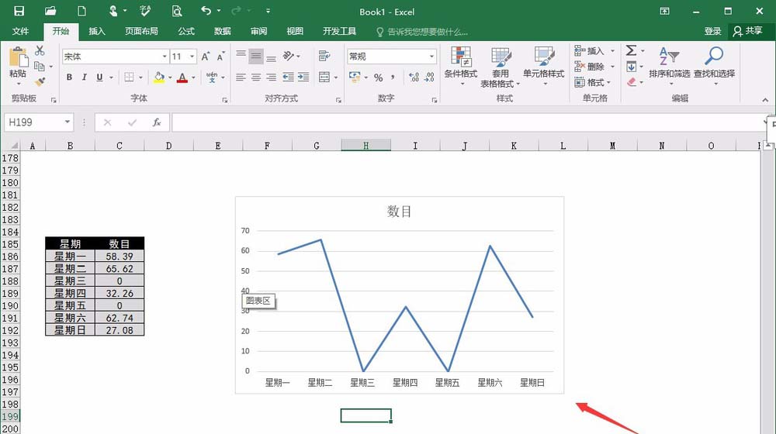Select cell with value 65.62
776x434 pixels.
pos(120,268)
